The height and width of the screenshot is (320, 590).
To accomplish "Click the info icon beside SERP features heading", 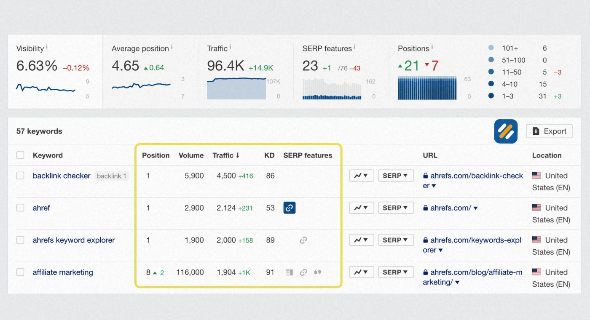I will point(354,46).
